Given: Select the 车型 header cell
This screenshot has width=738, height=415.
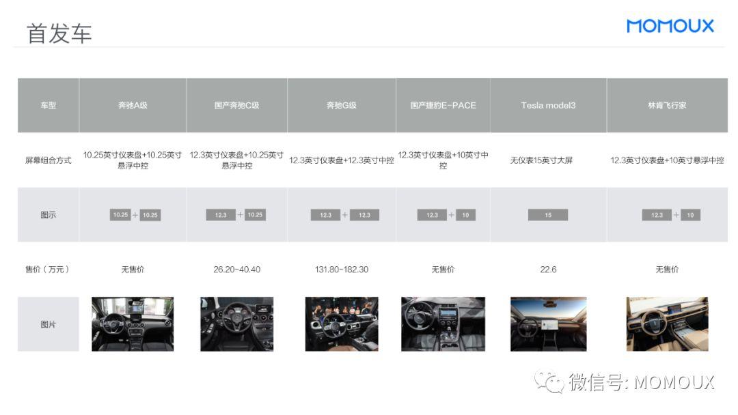Looking at the screenshot, I should [x=48, y=105].
